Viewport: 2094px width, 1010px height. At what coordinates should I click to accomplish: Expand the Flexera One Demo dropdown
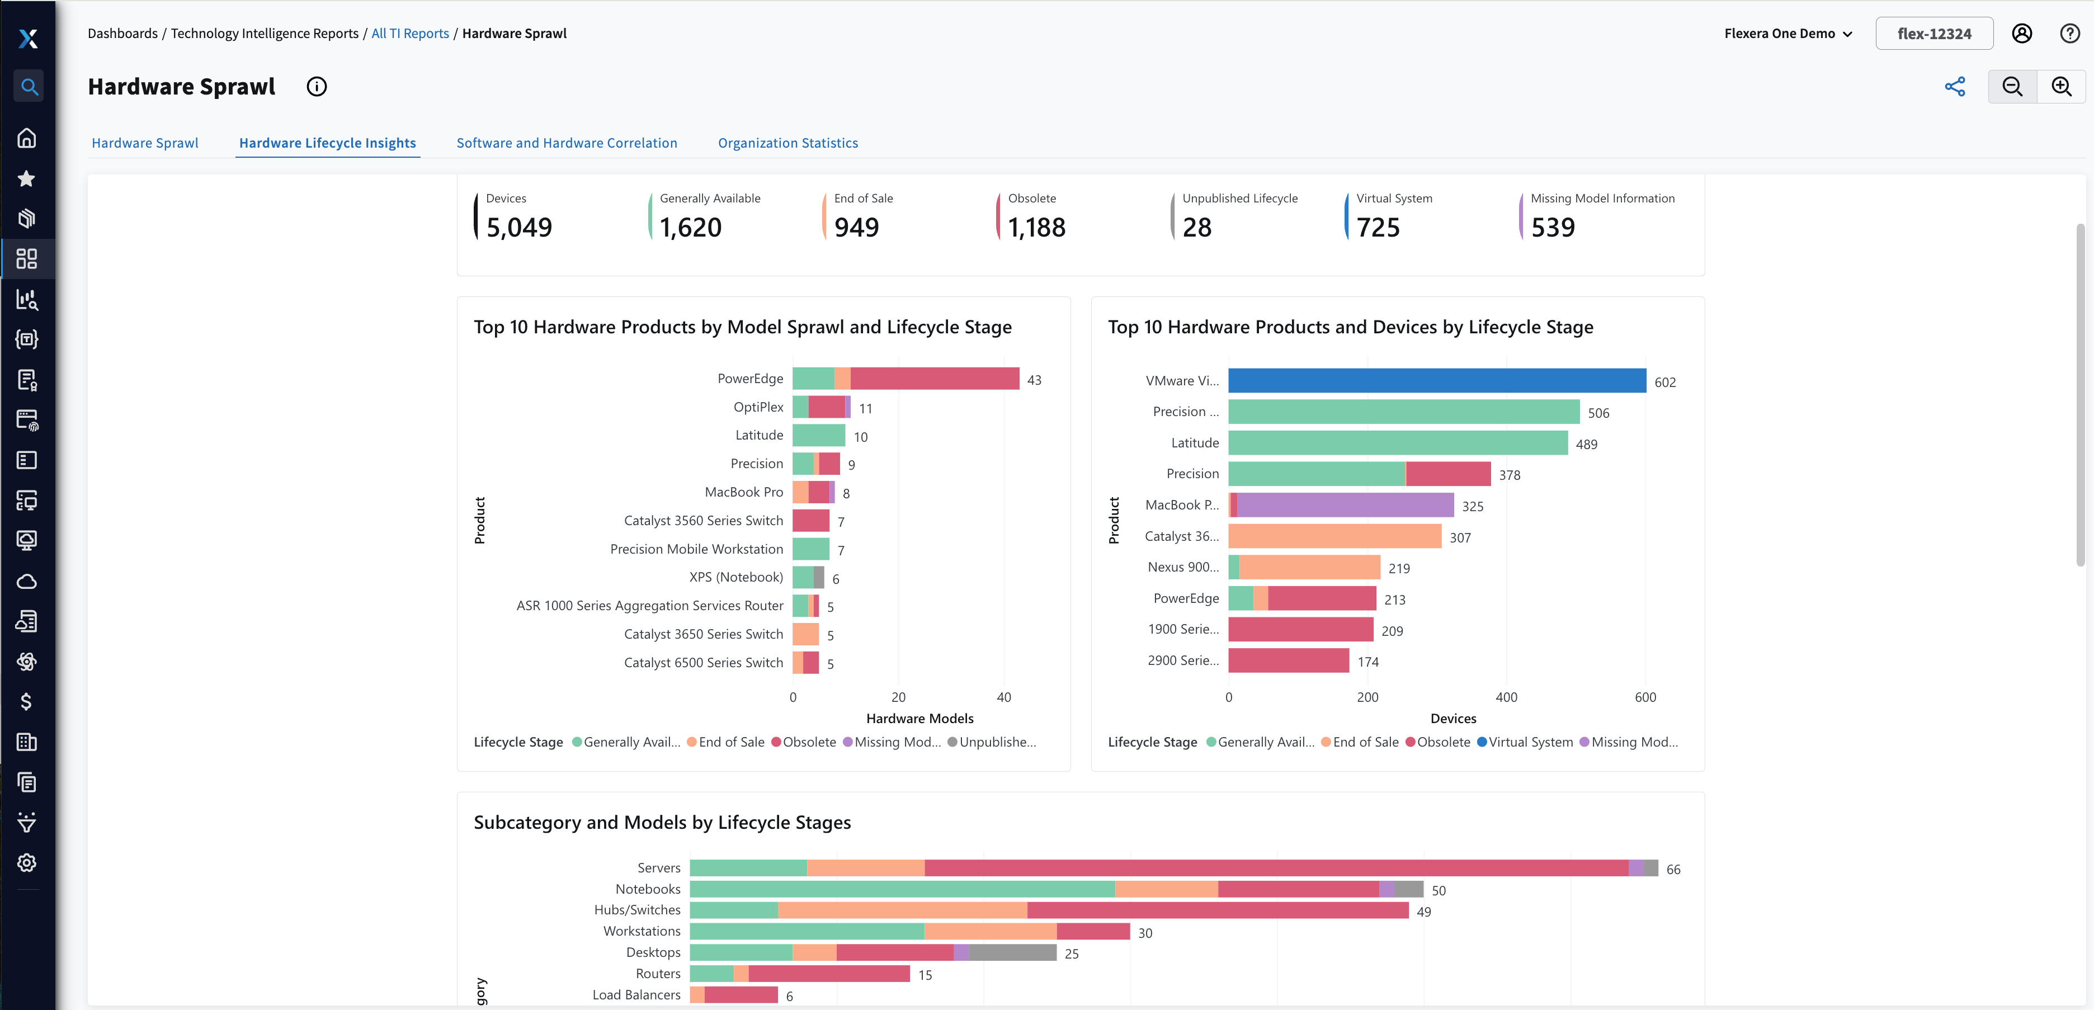coord(1789,34)
